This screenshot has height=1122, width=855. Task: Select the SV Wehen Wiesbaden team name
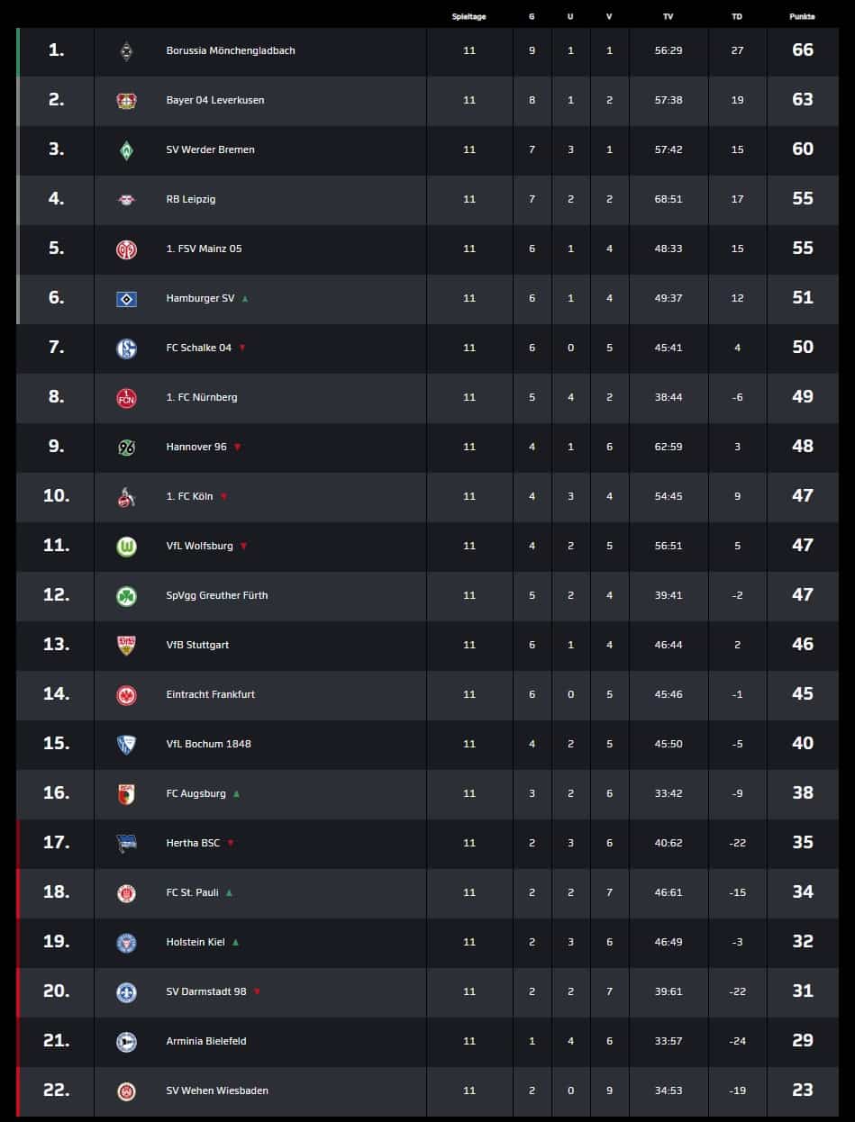pos(217,1090)
